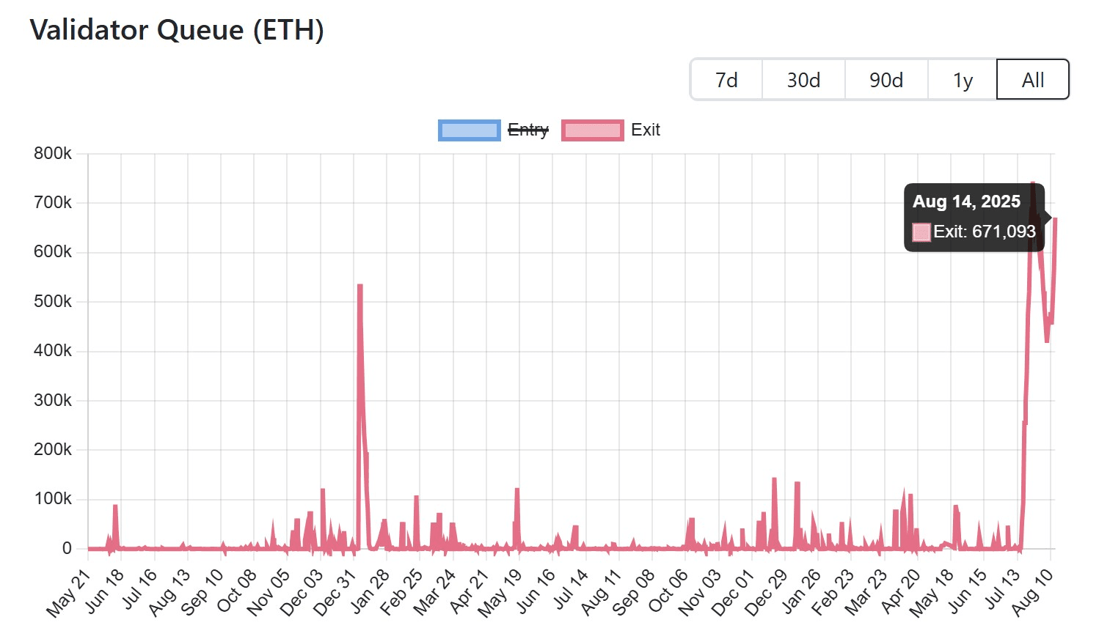Select the 7d time range button

[x=726, y=80]
